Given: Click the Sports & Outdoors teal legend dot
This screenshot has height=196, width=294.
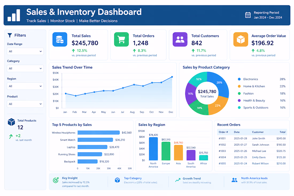Looking at the screenshot, I should tap(239, 108).
